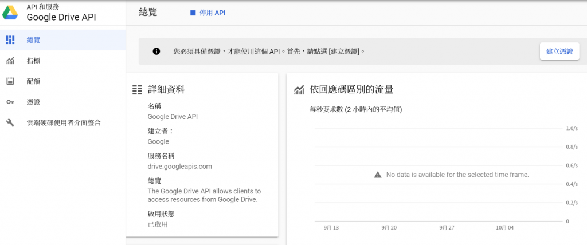The width and height of the screenshot is (587, 245).
Task: Click the 啟用狀態 field label
Action: click(161, 214)
